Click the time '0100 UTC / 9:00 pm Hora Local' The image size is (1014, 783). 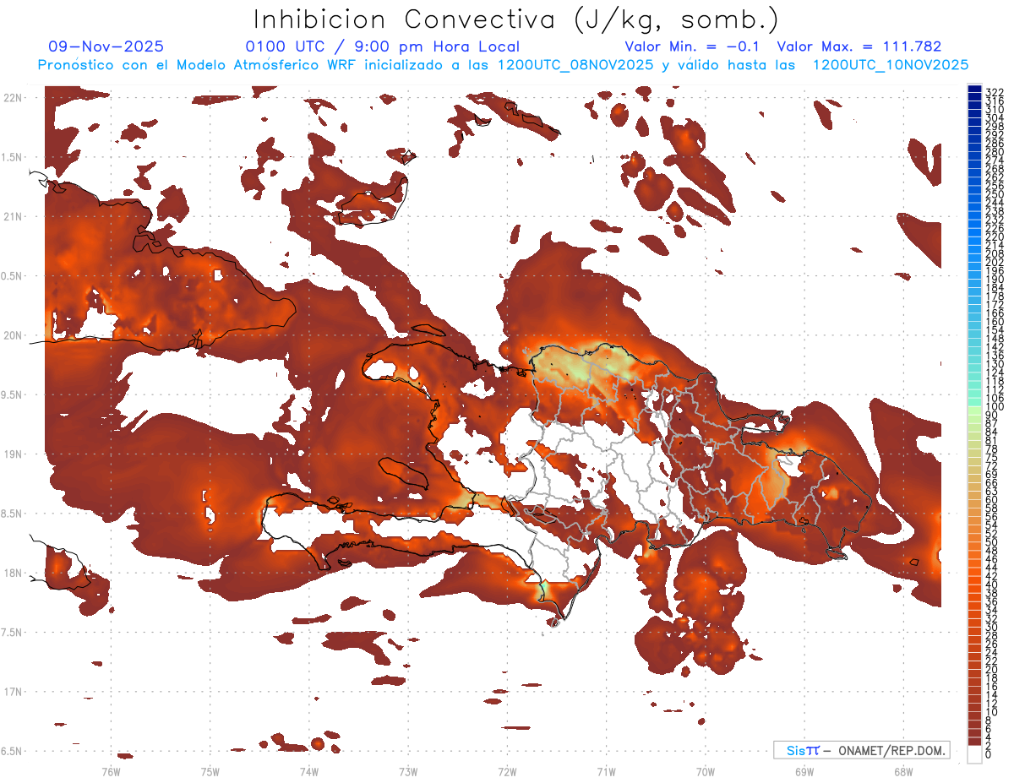382,46
